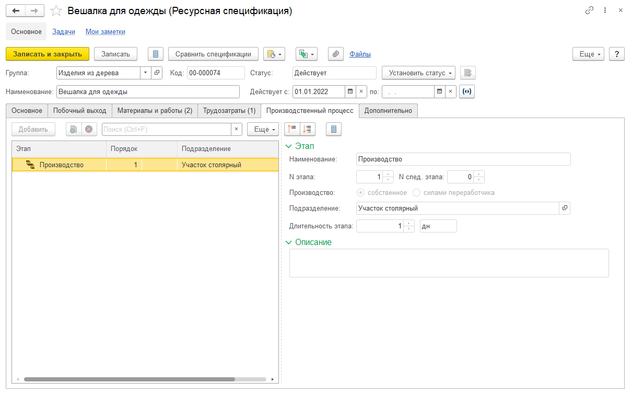Switch to the Трудозатраты (1) tab

(x=229, y=111)
